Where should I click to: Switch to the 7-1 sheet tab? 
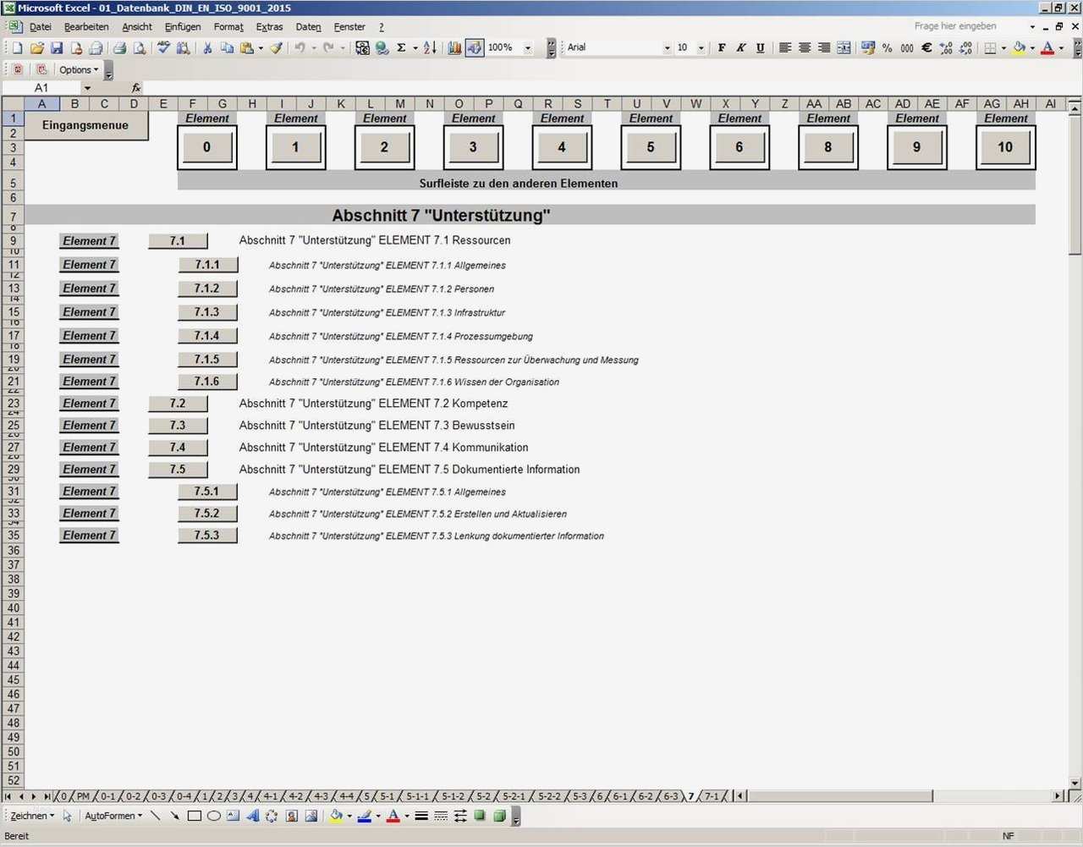[712, 796]
